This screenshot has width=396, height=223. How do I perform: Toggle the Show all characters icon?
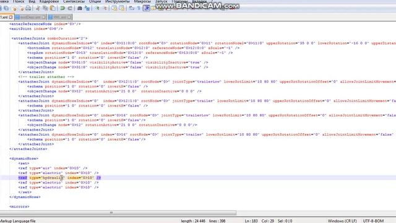[139, 8]
